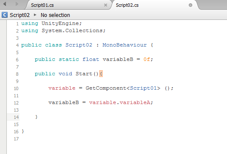Click the red variable on line 10
Viewport: 227px width, 154px height.
pos(62,88)
